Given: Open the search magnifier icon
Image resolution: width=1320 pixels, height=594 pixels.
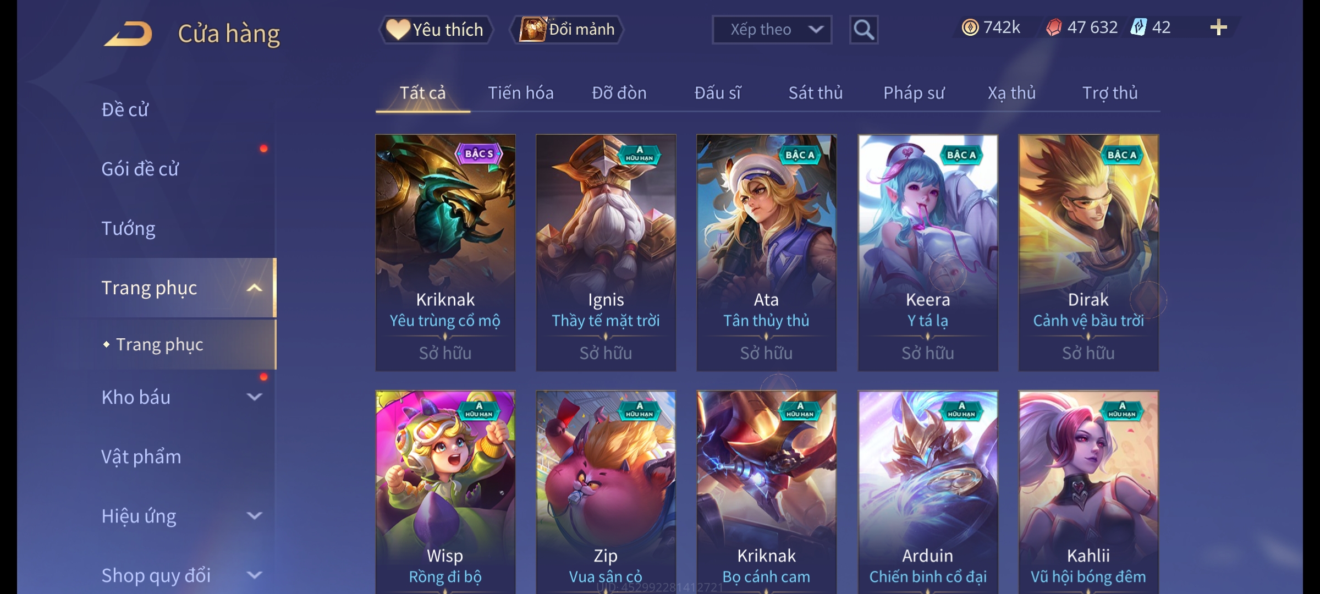Looking at the screenshot, I should (x=864, y=30).
